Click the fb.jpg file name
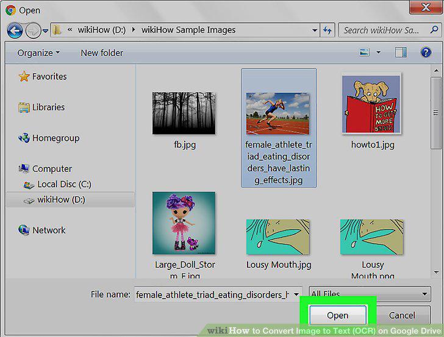The height and width of the screenshot is (337, 444). coord(185,144)
